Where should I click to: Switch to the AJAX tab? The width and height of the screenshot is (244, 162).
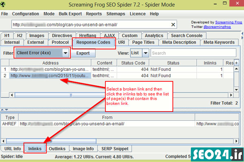click(109, 36)
